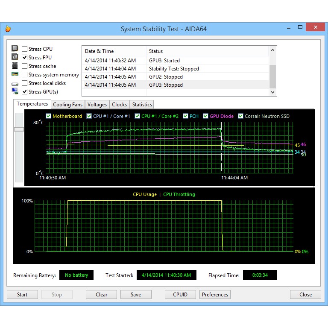Click the CPU chip icon beside Stress CPU
Viewport: 328px width, 328px height.
click(15, 48)
